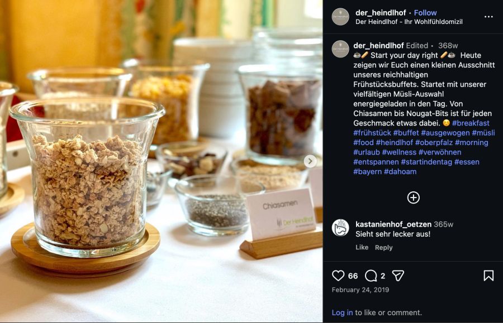
Task: Reply to kastanienhof_oetzen comment
Action: [x=383, y=248]
